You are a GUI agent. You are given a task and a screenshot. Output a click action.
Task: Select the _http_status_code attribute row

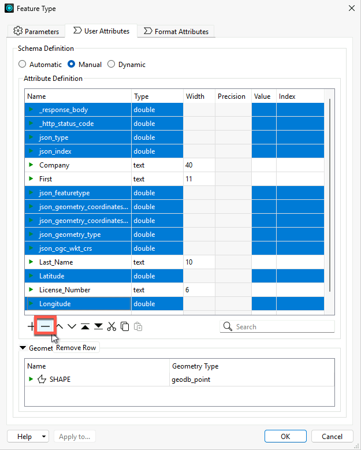point(174,124)
